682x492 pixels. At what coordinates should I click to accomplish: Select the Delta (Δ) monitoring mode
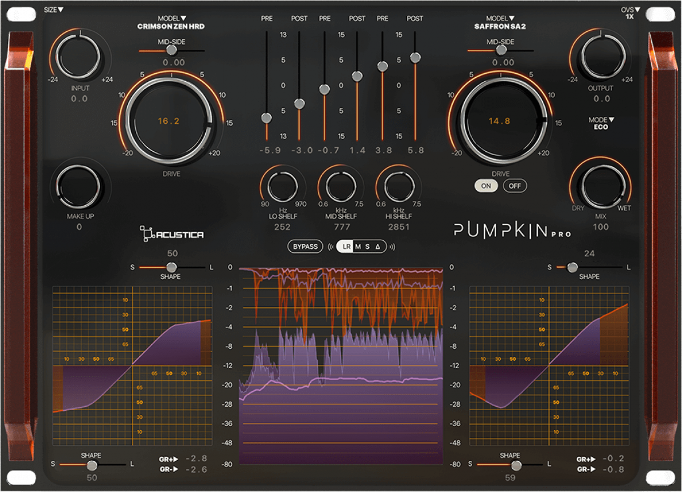point(377,247)
